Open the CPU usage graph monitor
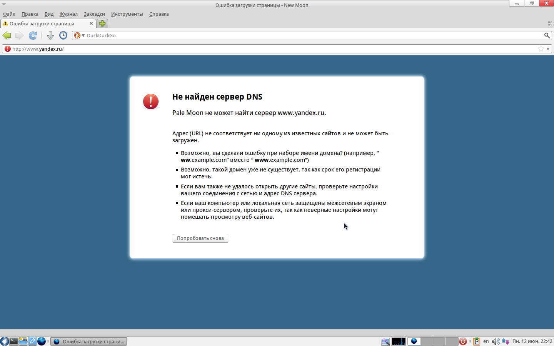This screenshot has width=554, height=346. tap(399, 341)
